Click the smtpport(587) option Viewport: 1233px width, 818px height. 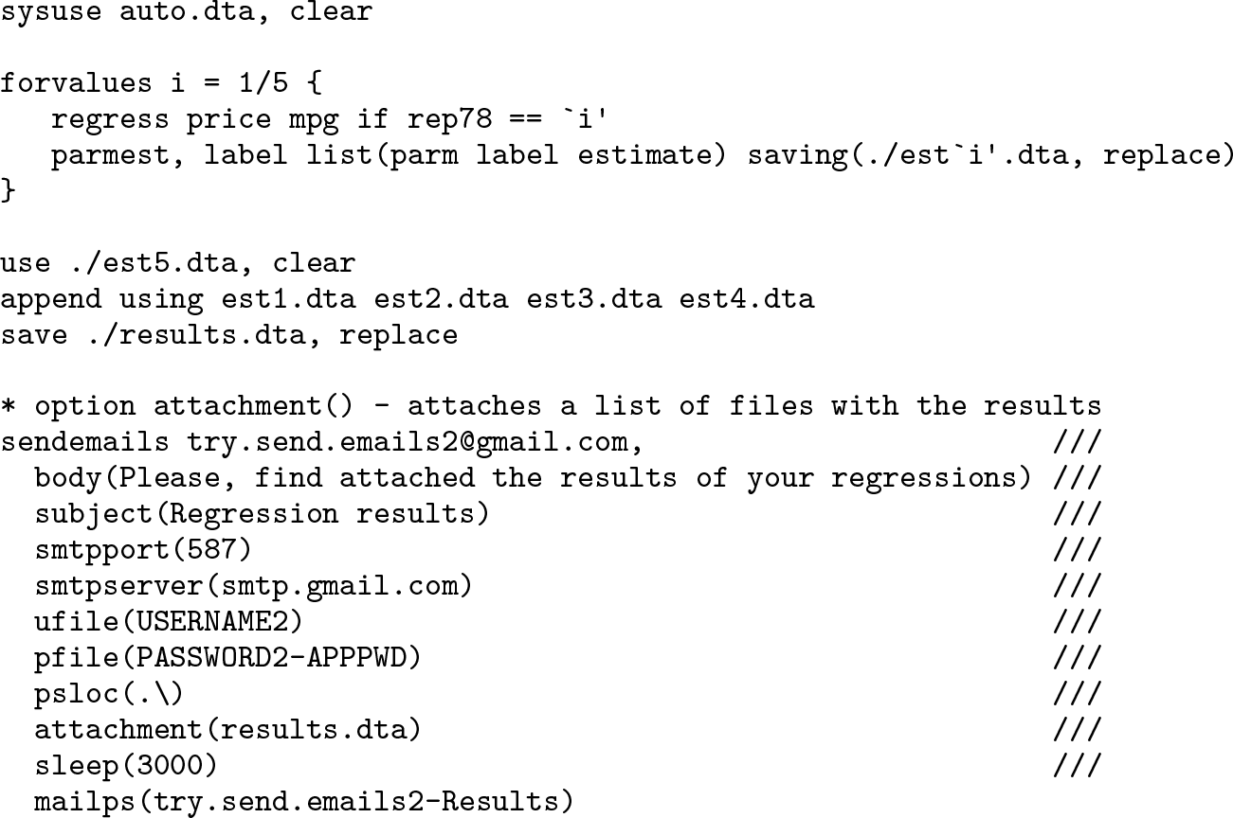pos(144,551)
